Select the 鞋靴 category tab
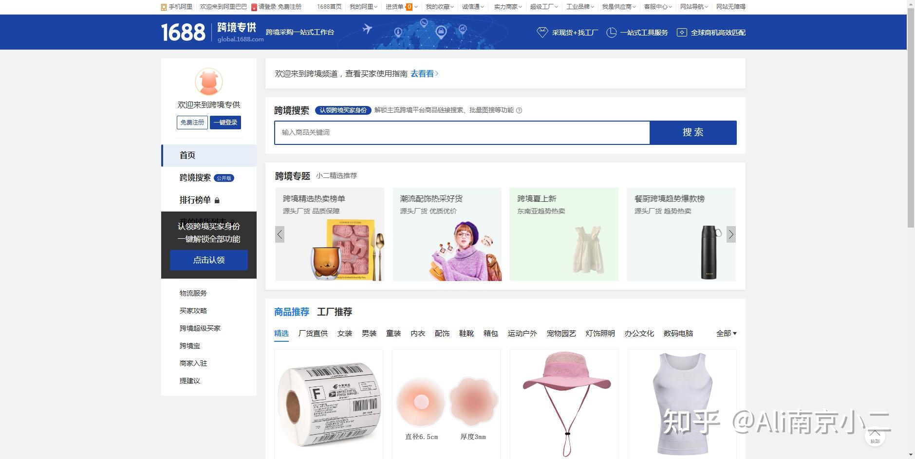The width and height of the screenshot is (915, 459). click(x=465, y=334)
